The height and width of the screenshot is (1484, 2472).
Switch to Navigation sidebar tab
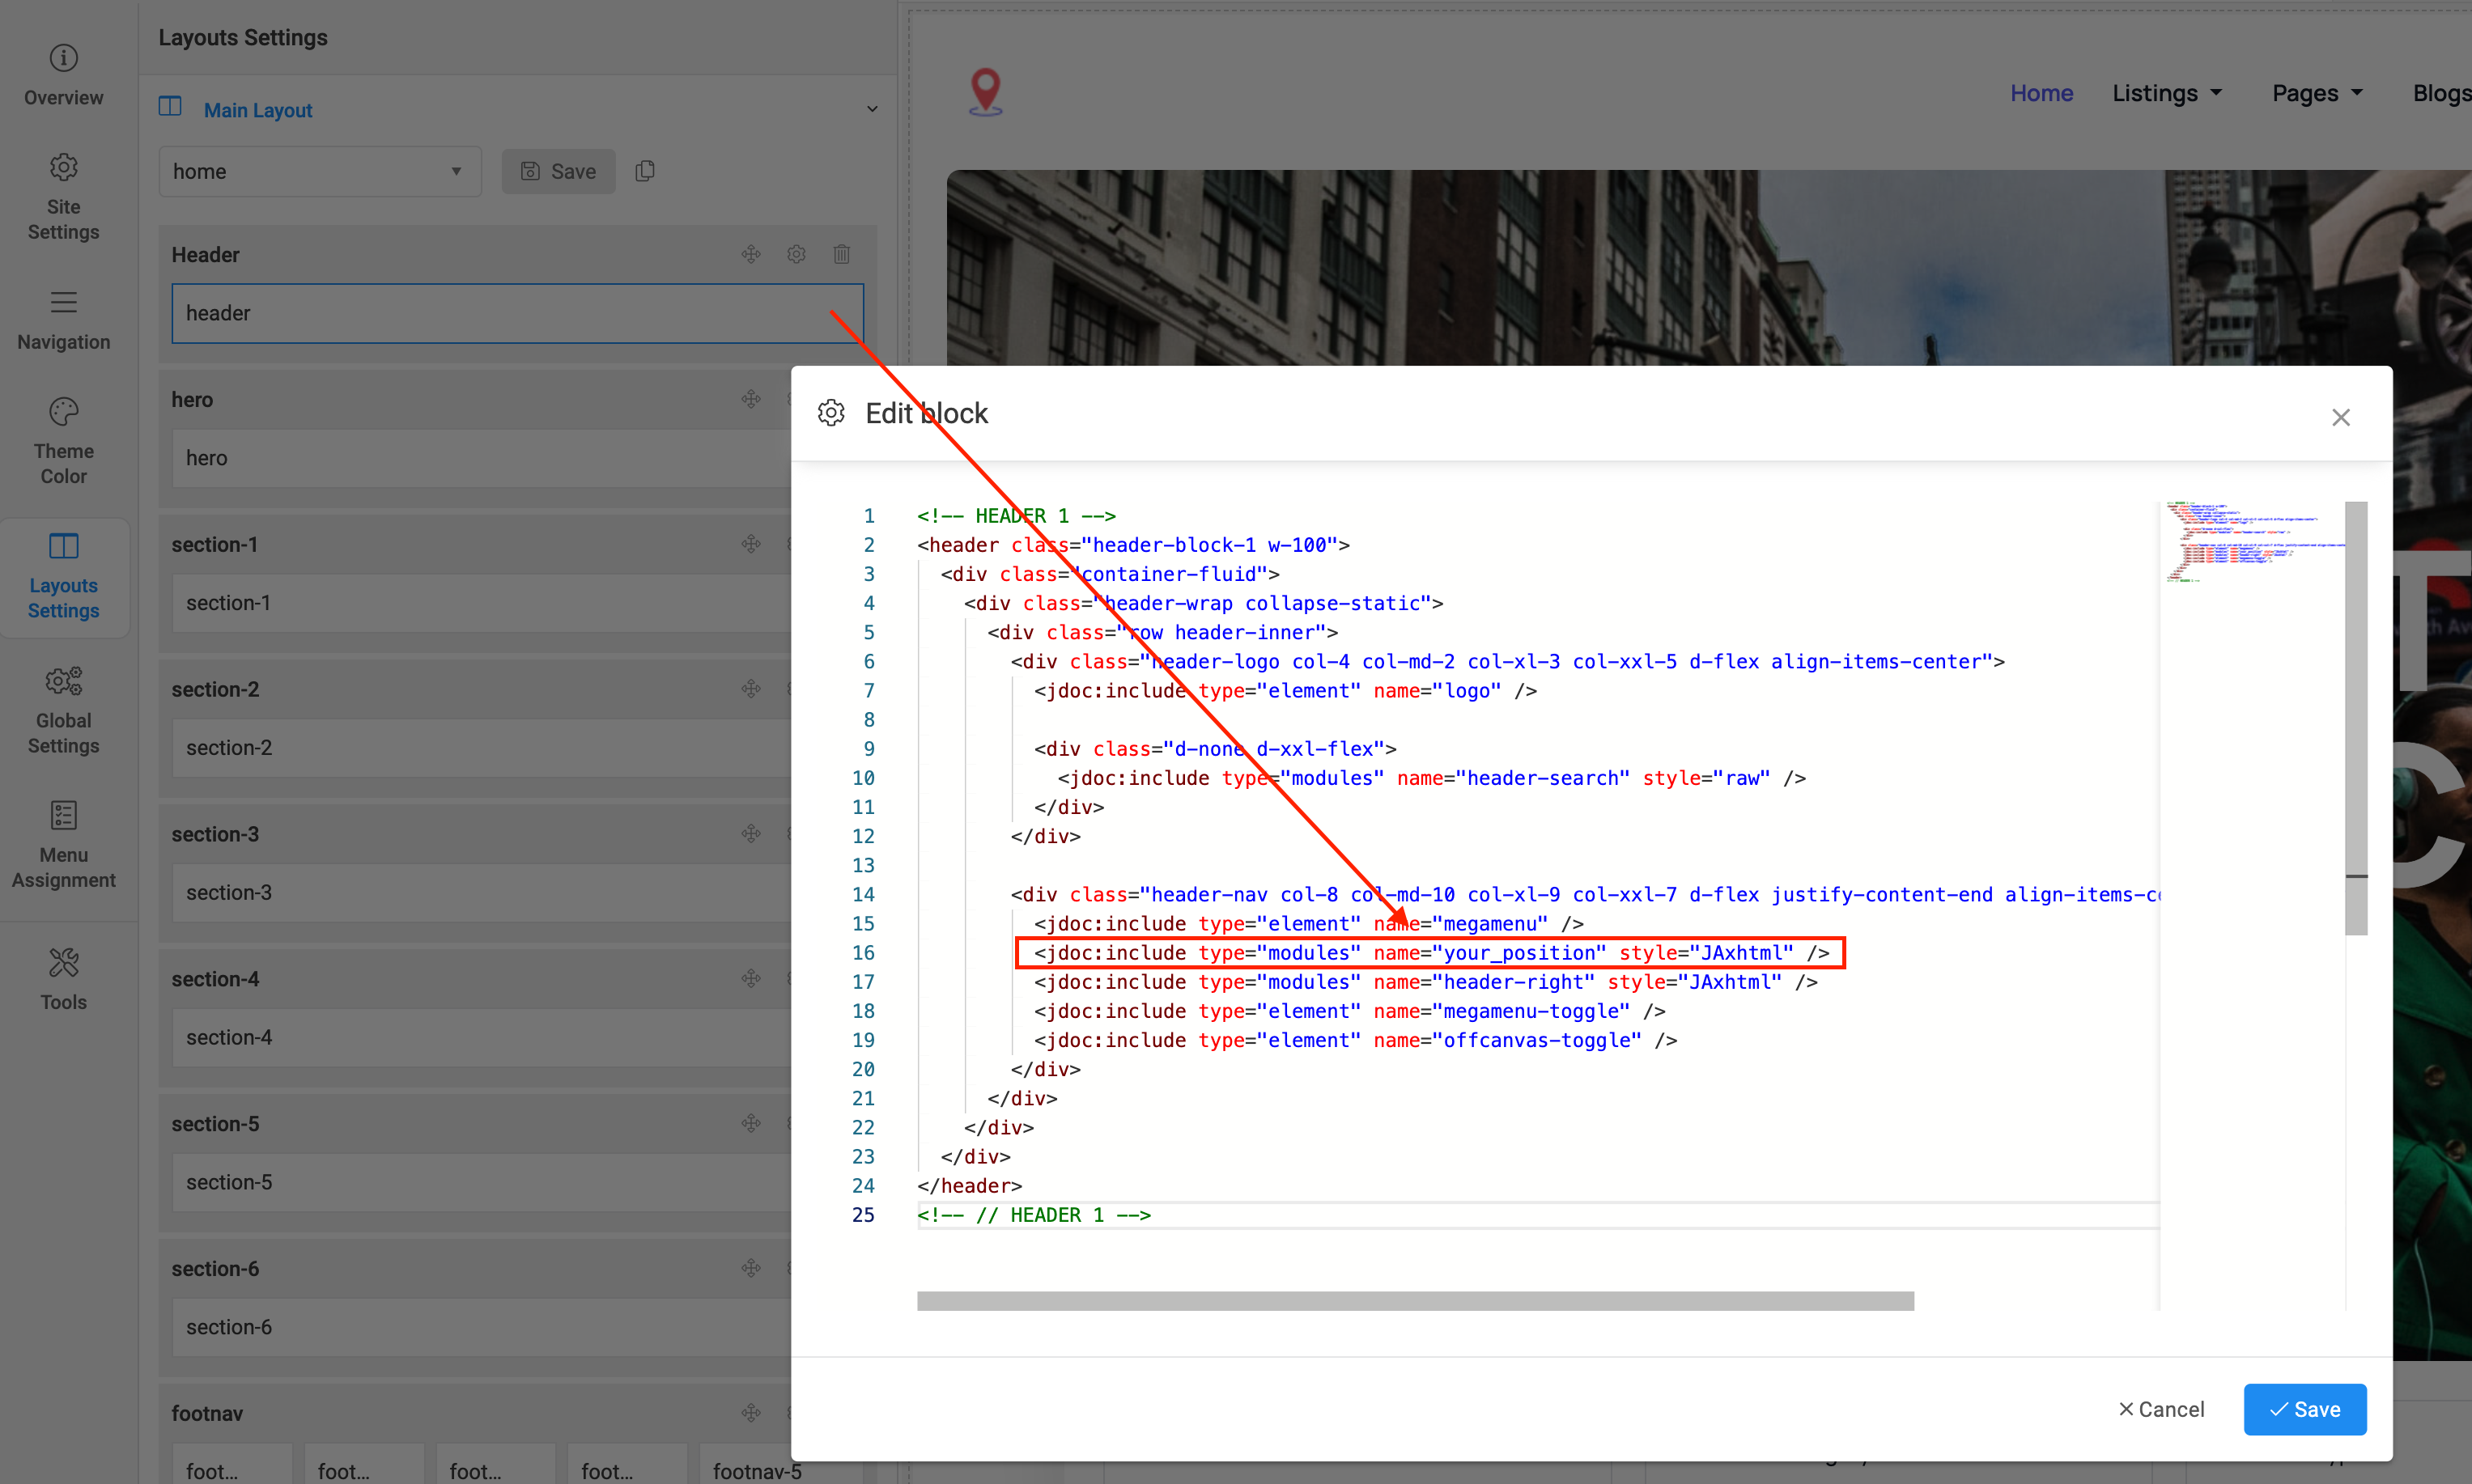pyautogui.click(x=63, y=320)
